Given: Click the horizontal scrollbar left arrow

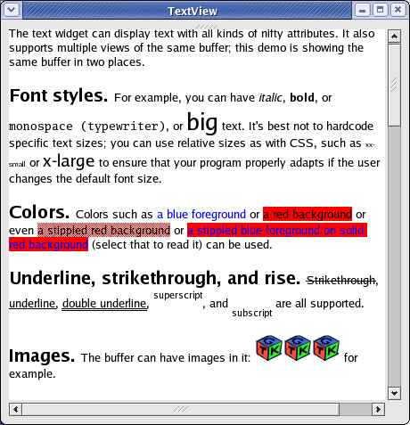Looking at the screenshot, I should [16, 409].
